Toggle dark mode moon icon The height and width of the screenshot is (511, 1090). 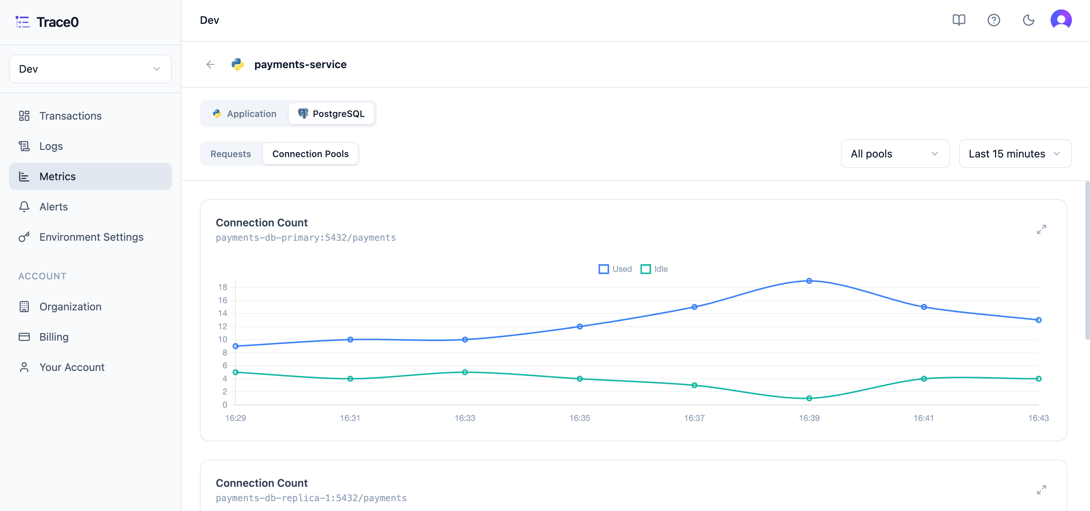1028,20
